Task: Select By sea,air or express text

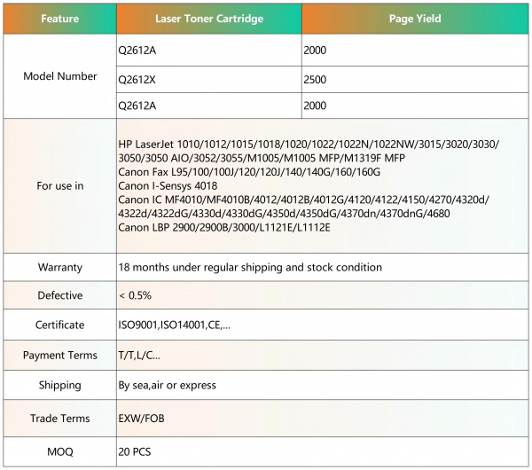Action: coord(167,386)
